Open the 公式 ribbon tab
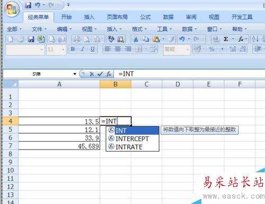Screen dimensions: 265x204 point(145,17)
